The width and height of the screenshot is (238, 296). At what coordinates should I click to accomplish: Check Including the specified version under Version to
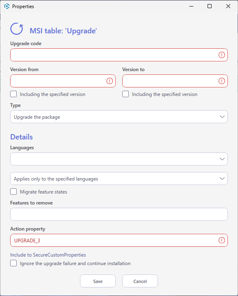(125, 94)
